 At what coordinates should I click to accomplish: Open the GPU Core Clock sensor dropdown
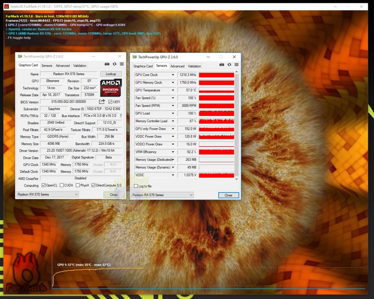[173, 75]
